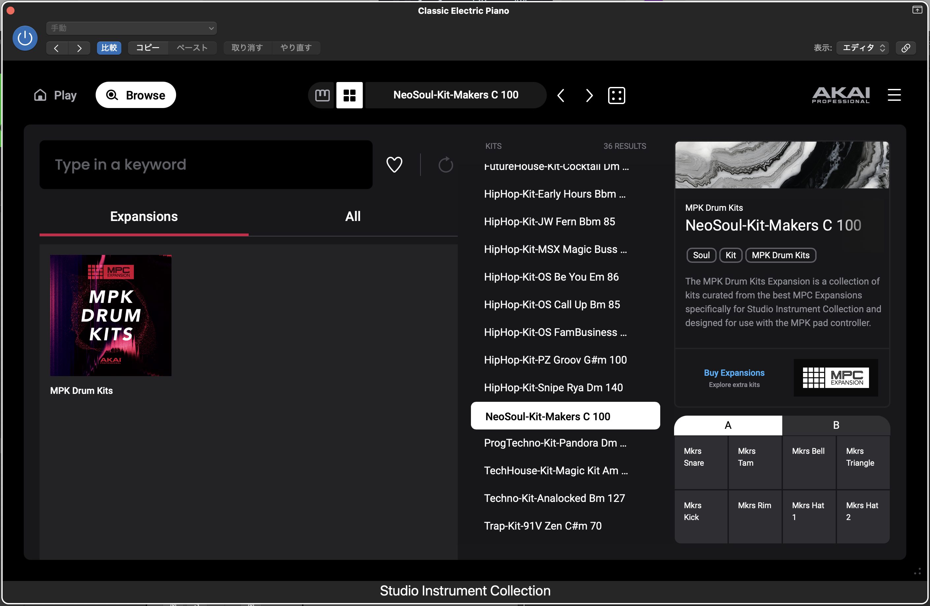Image resolution: width=930 pixels, height=606 pixels.
Task: Open the エディタ view dropdown
Action: (863, 48)
